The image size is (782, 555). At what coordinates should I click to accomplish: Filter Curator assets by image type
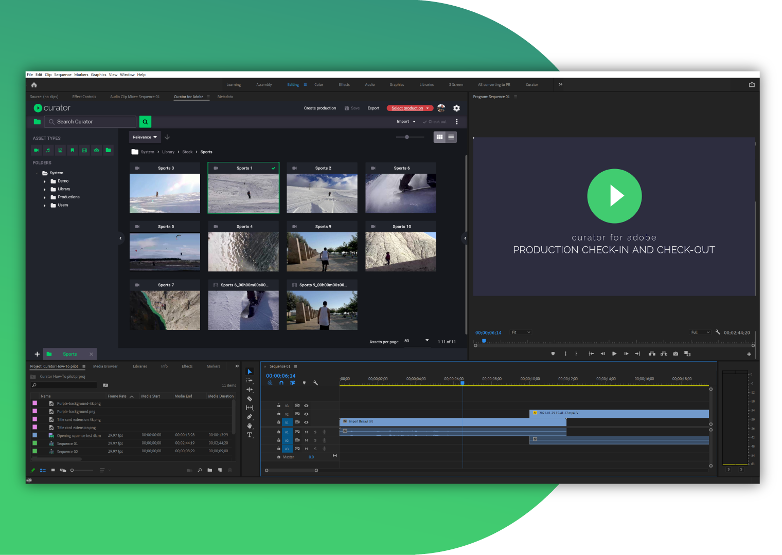click(60, 150)
